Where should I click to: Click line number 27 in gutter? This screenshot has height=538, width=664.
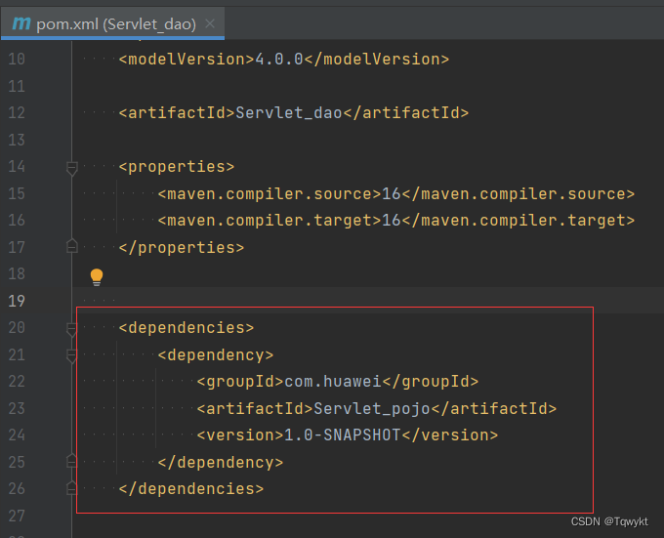coord(17,516)
